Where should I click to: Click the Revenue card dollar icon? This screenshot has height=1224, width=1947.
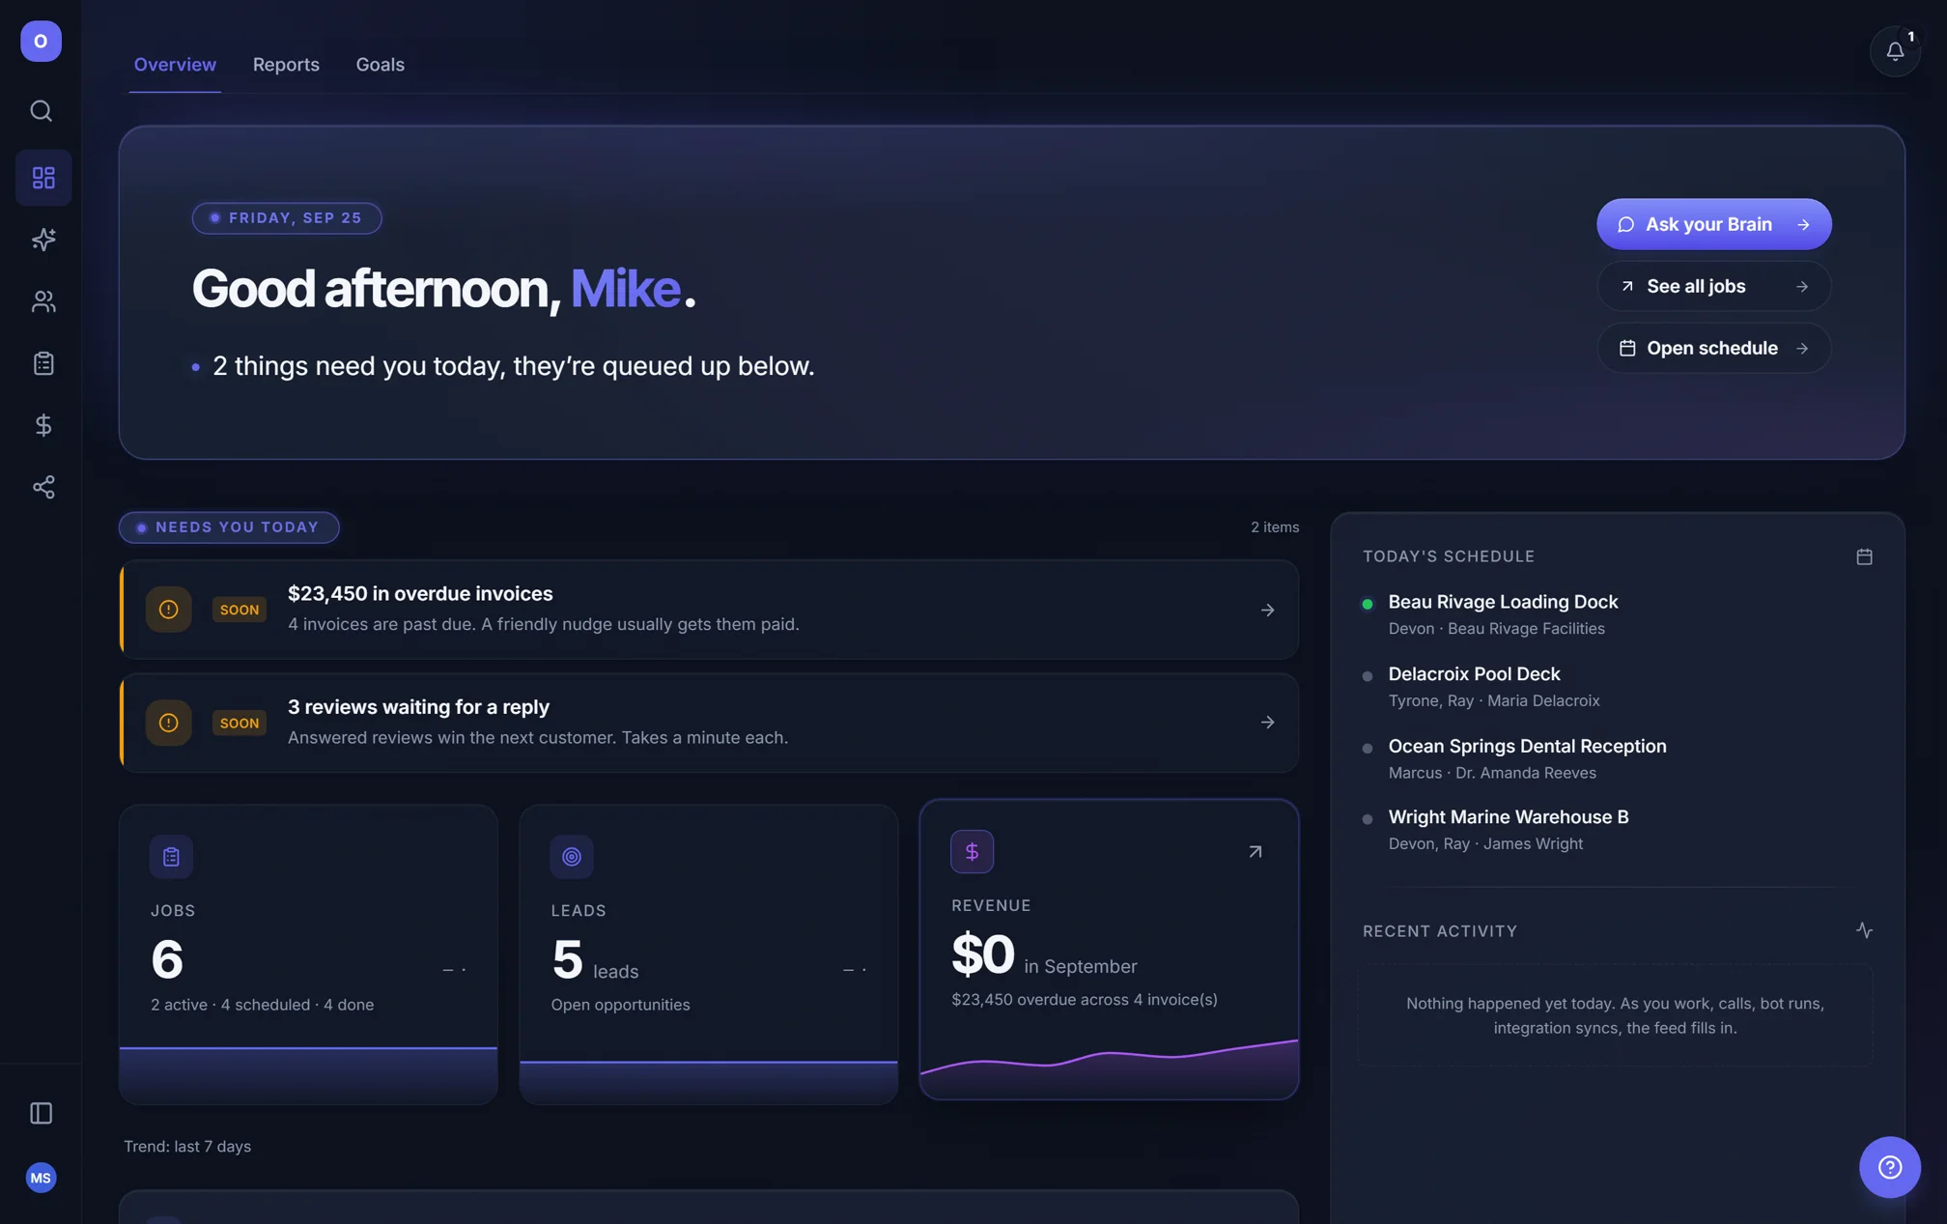tap(972, 852)
